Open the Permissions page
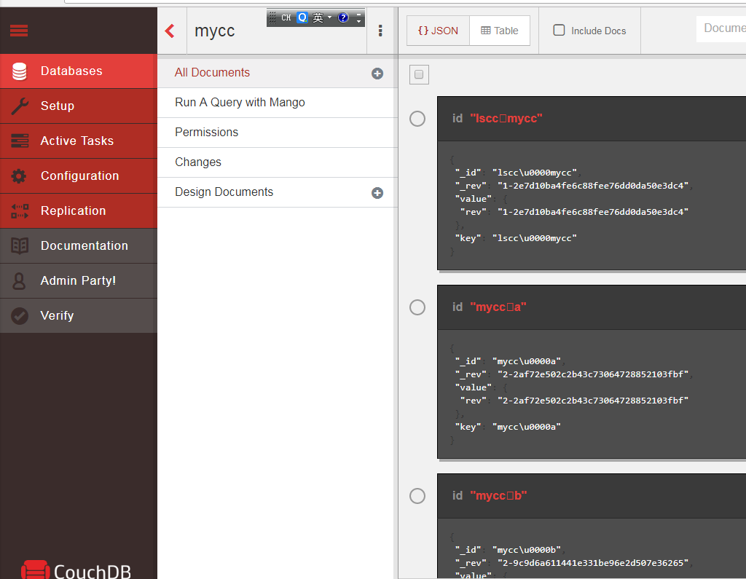Image resolution: width=746 pixels, height=579 pixels. click(x=277, y=133)
